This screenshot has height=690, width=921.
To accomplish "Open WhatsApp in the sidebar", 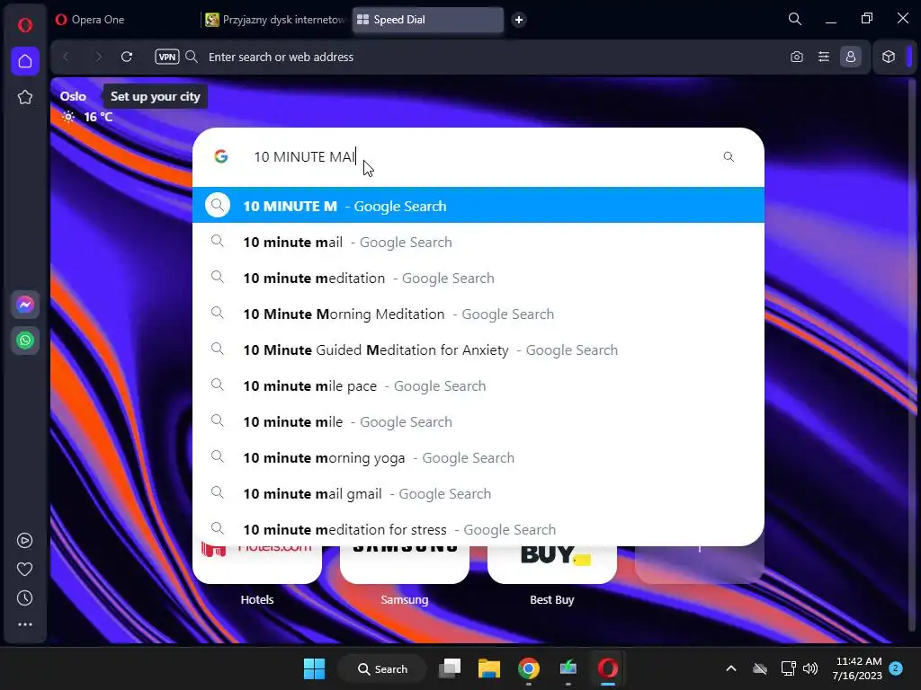I will click(24, 341).
